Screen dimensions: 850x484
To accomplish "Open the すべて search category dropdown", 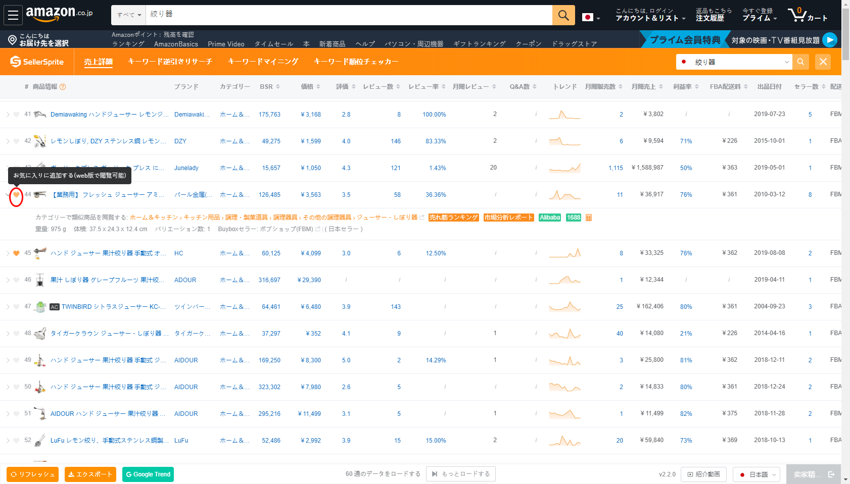I will tap(129, 15).
